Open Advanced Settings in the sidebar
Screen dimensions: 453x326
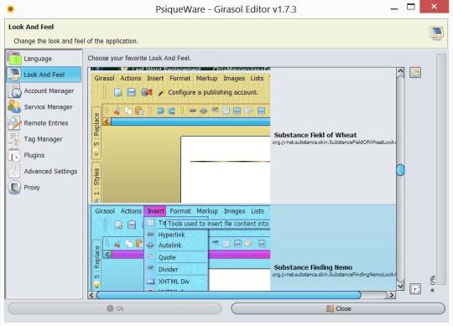[x=44, y=171]
